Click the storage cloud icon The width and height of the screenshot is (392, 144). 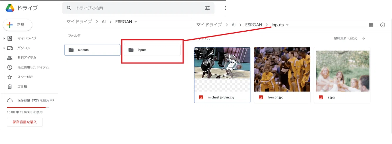[x=10, y=100]
